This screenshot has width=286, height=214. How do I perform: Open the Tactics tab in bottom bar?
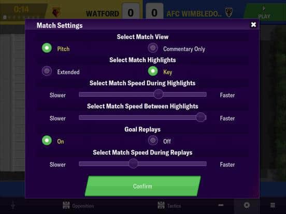click(169, 206)
